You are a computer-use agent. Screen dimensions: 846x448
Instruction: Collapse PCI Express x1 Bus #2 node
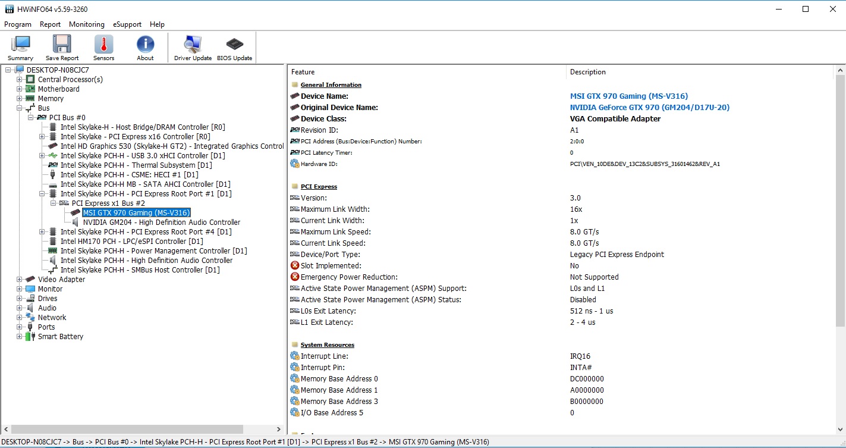tap(54, 203)
